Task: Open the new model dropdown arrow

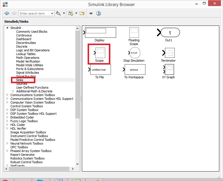Action: point(76,13)
